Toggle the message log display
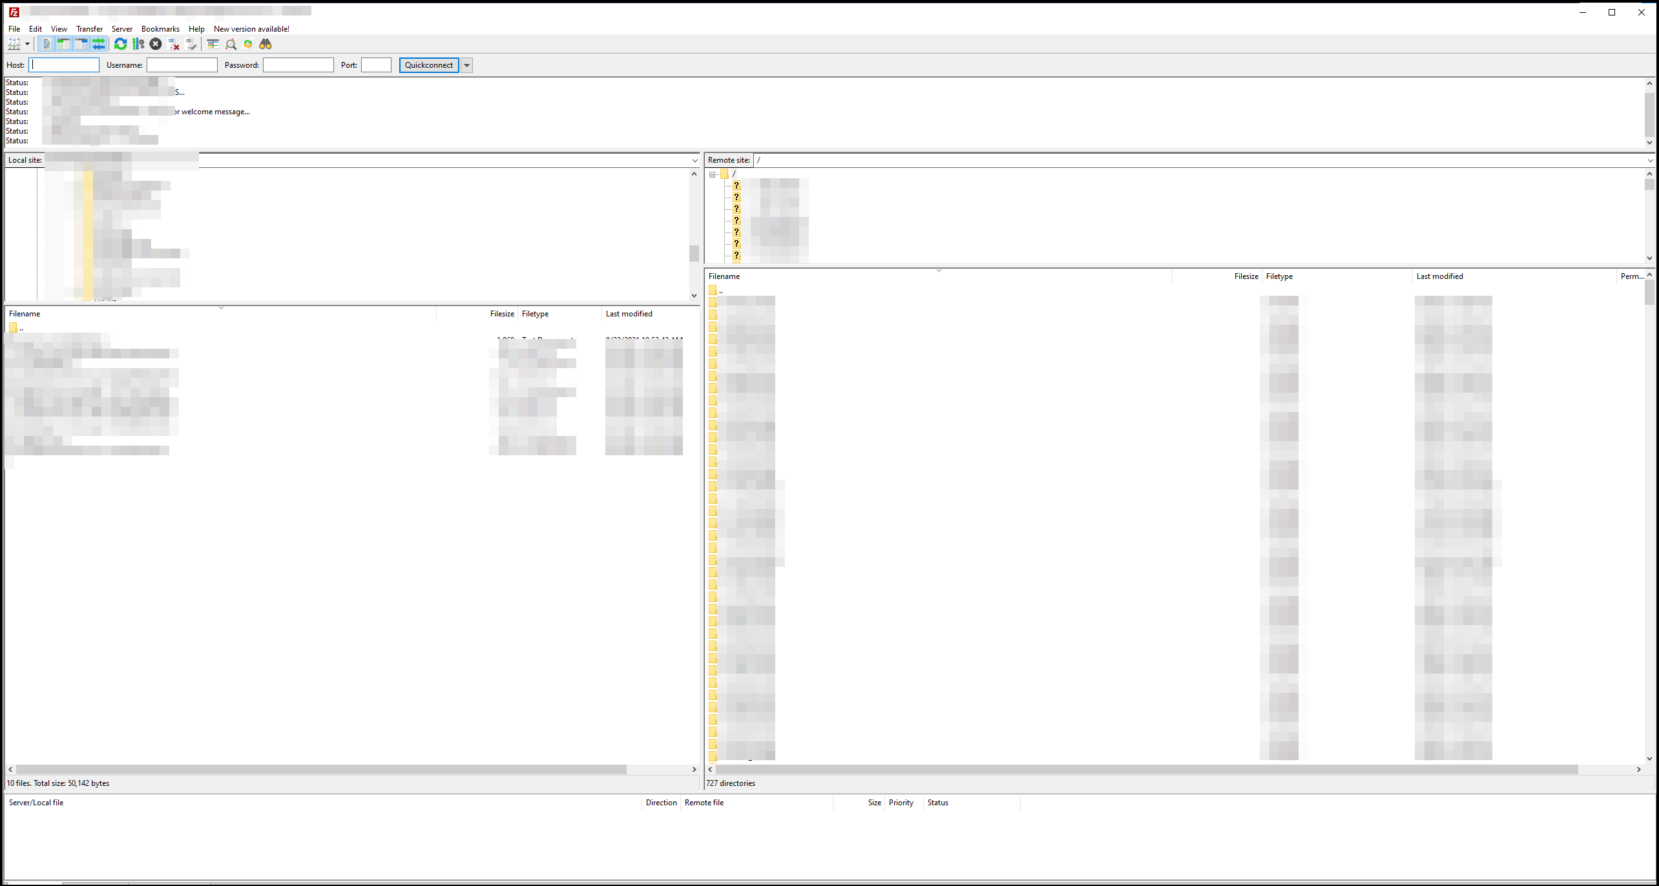Viewport: 1659px width, 886px height. pyautogui.click(x=46, y=44)
